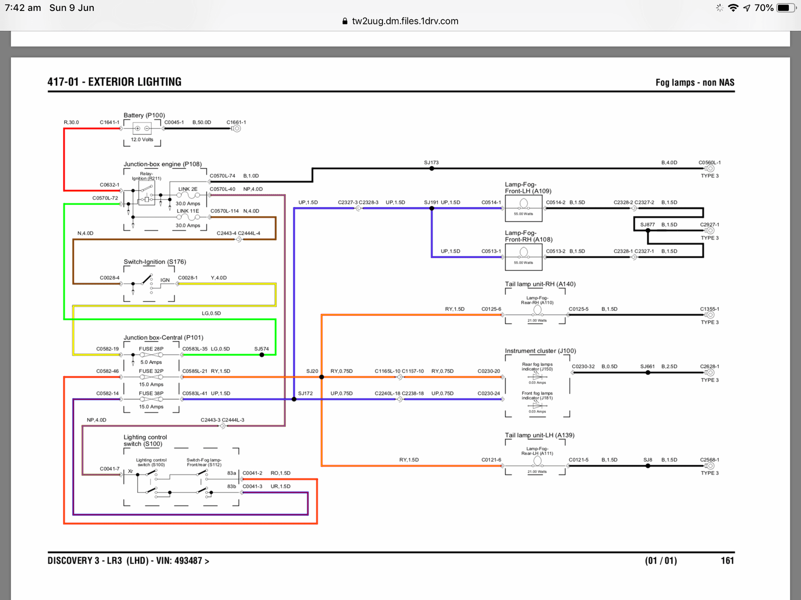Tap the C0632-1 connector label

110,184
